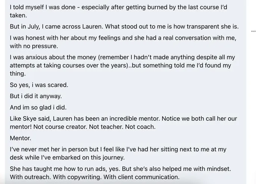Click the paragraph 'I was anxious about the money'
The height and width of the screenshot is (184, 256).
122,65
